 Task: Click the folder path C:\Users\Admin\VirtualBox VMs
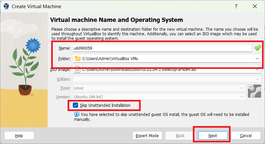click(x=110, y=58)
